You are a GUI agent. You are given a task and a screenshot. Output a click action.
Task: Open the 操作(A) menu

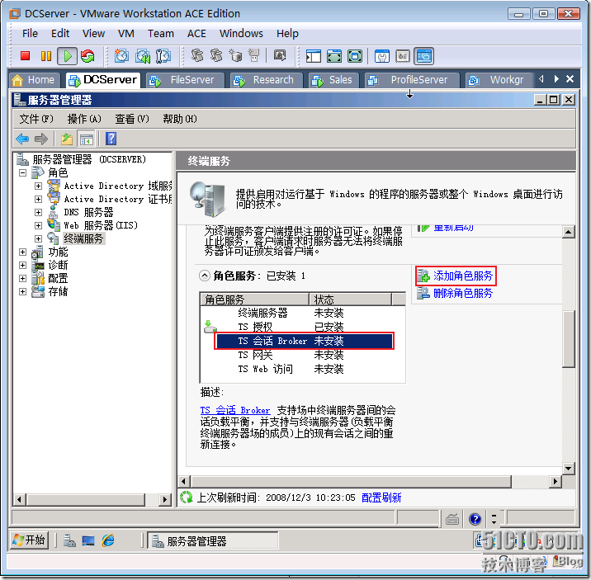click(x=84, y=119)
